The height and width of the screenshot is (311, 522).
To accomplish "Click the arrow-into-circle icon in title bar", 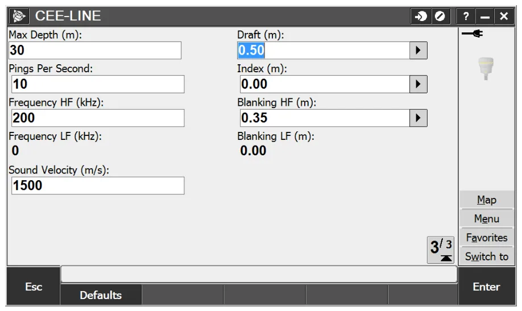I will click(421, 16).
